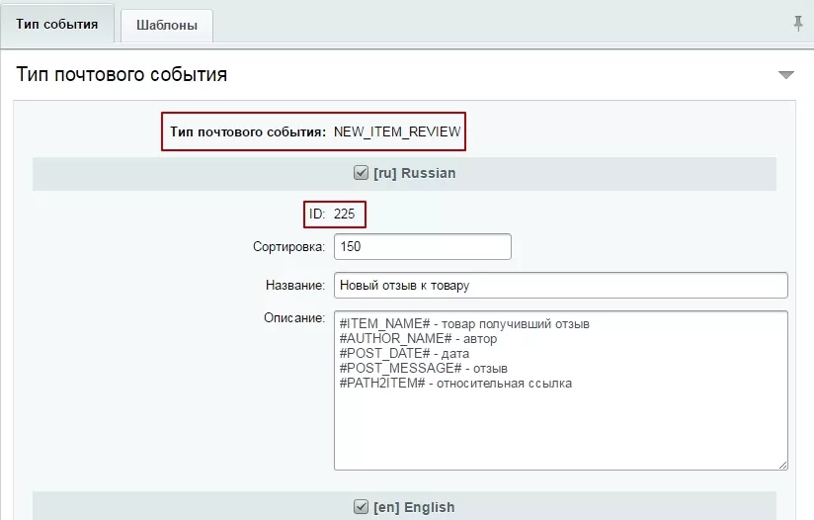Click the Сортировка label
The image size is (814, 520).
[288, 247]
